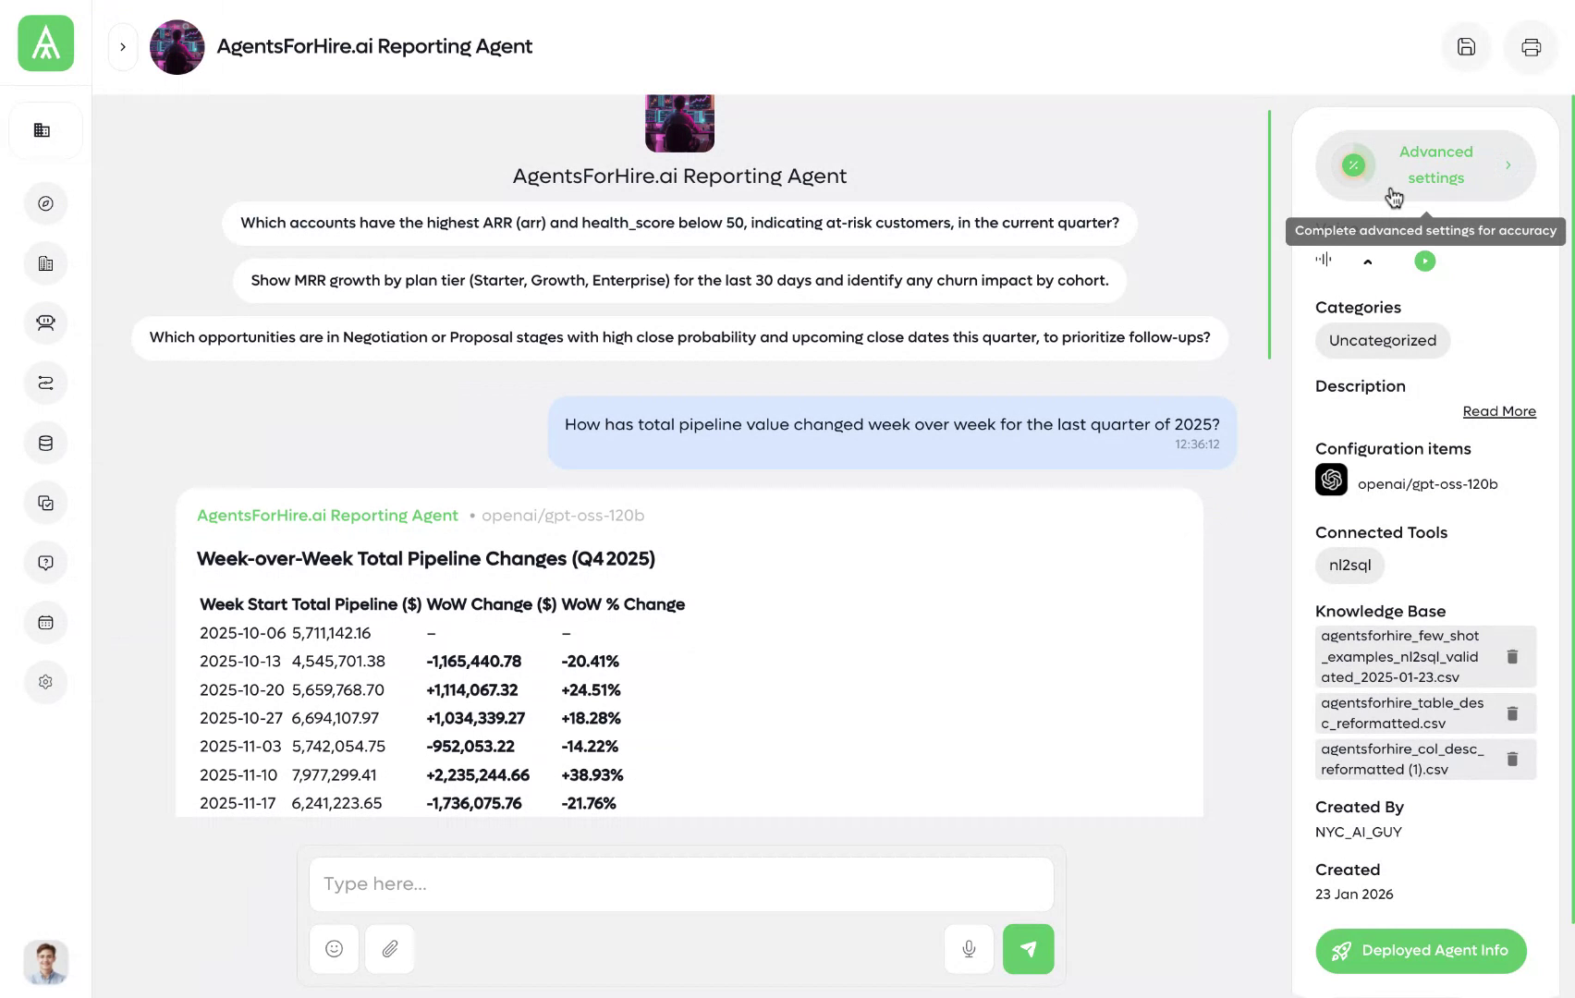Expand the sidebar with the arrow button
This screenshot has height=998, width=1575.
coord(122,47)
